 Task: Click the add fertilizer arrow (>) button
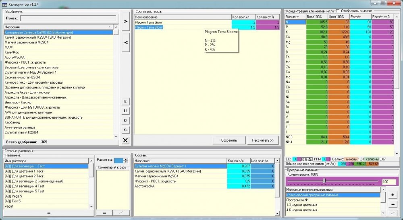[125, 21]
